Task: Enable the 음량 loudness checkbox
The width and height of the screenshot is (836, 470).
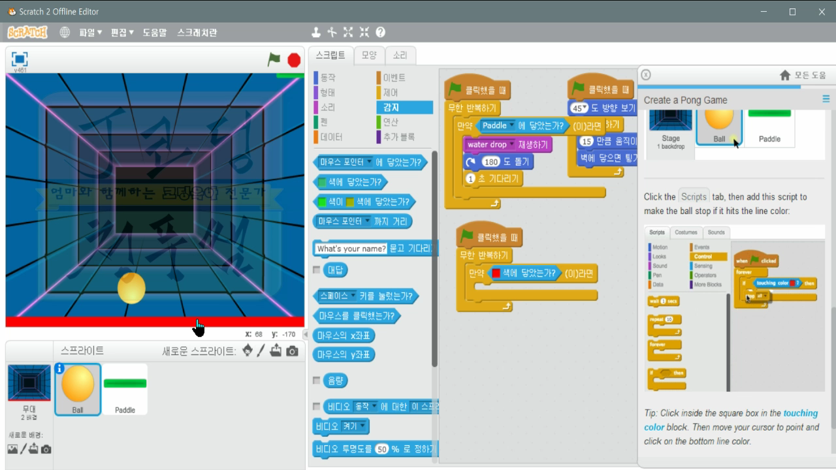Action: [317, 380]
